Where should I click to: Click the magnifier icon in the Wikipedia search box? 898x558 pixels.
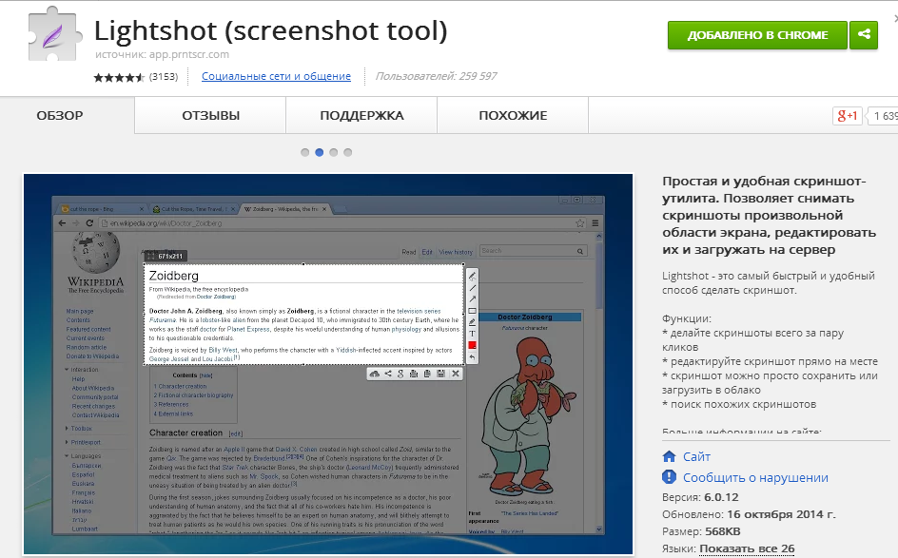579,251
